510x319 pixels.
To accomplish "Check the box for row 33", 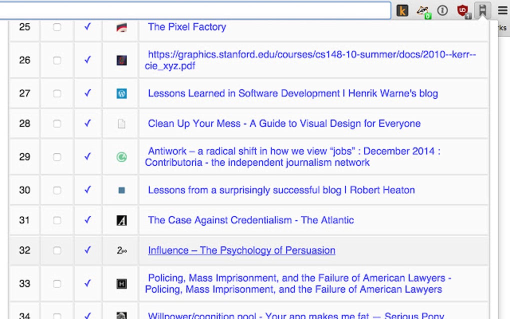I will (x=57, y=284).
